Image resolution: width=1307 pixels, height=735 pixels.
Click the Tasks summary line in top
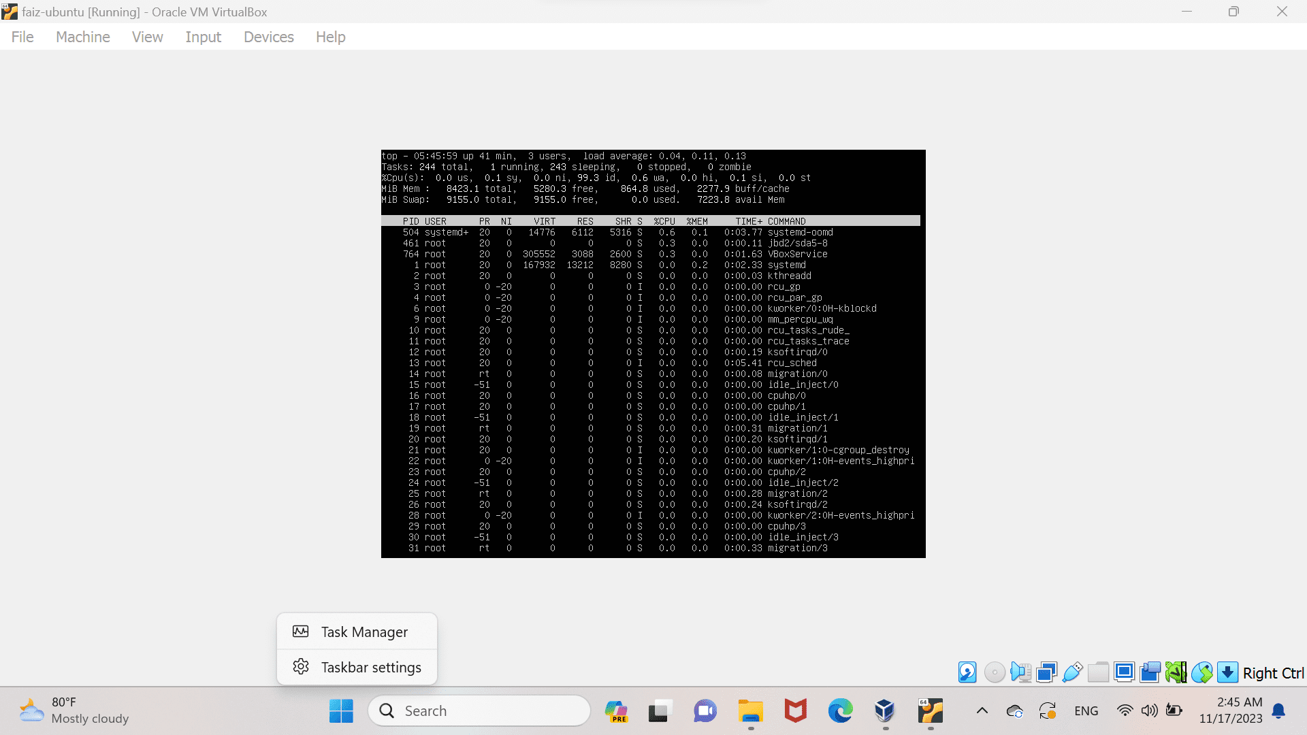[x=566, y=167]
